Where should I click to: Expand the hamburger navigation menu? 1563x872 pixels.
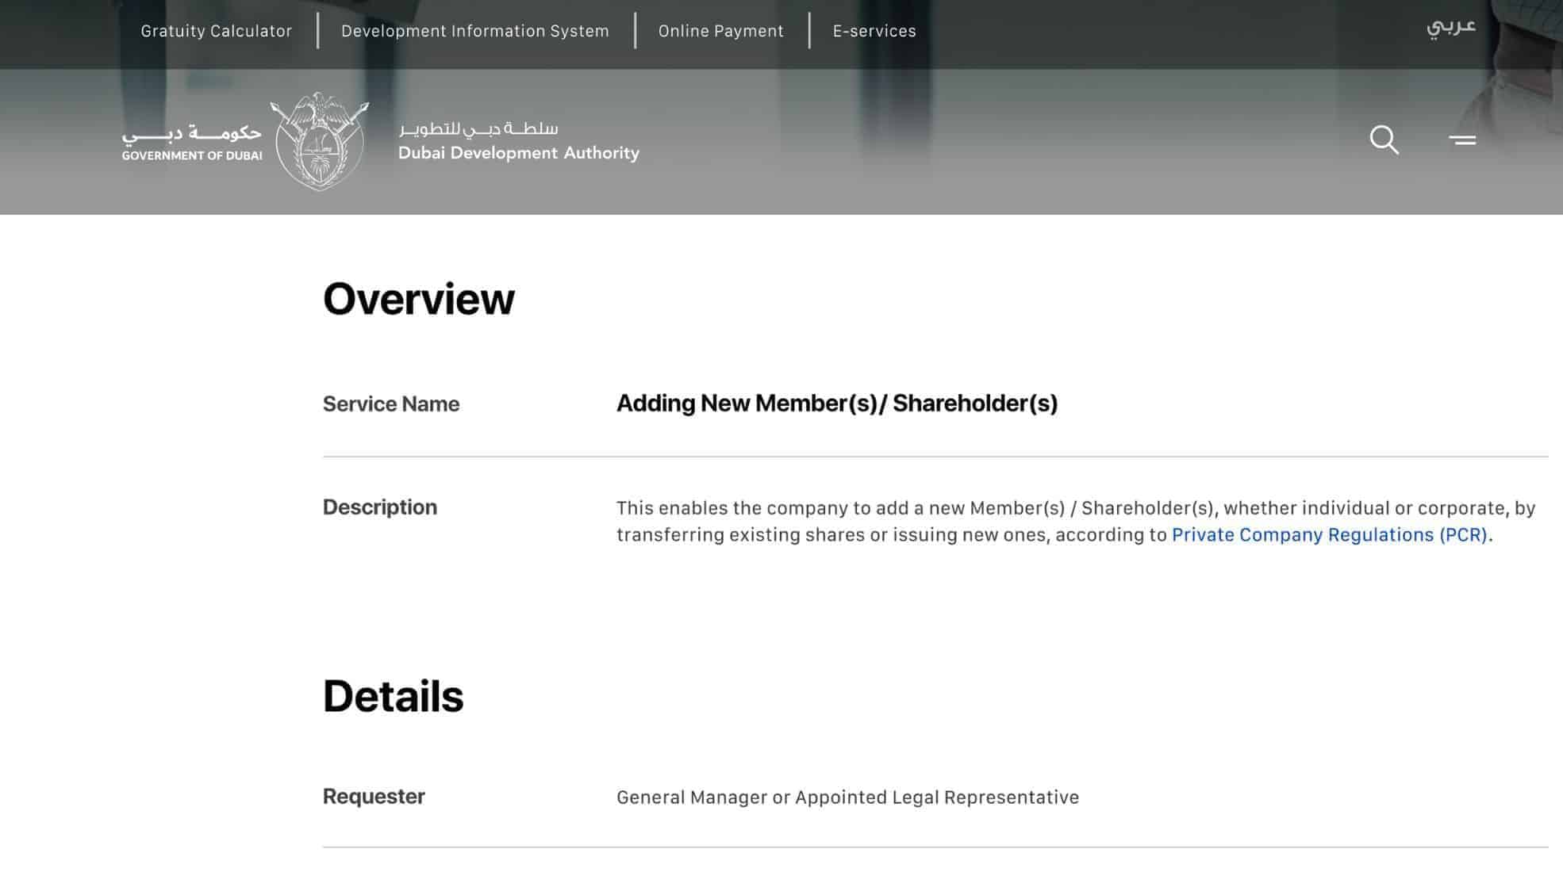1462,140
